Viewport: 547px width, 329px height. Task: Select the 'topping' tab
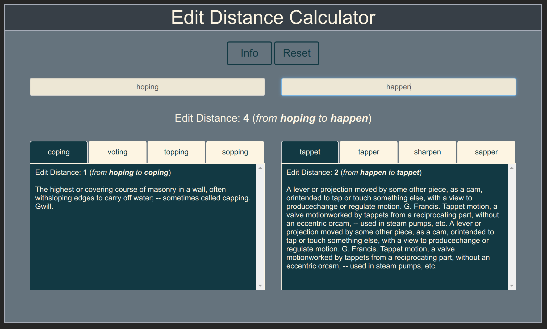[176, 151]
